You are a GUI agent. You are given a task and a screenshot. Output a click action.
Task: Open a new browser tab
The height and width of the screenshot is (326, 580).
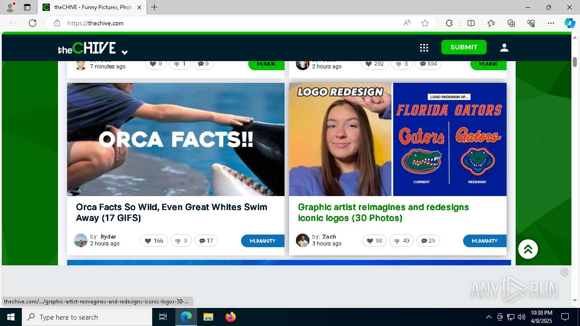[x=155, y=7]
